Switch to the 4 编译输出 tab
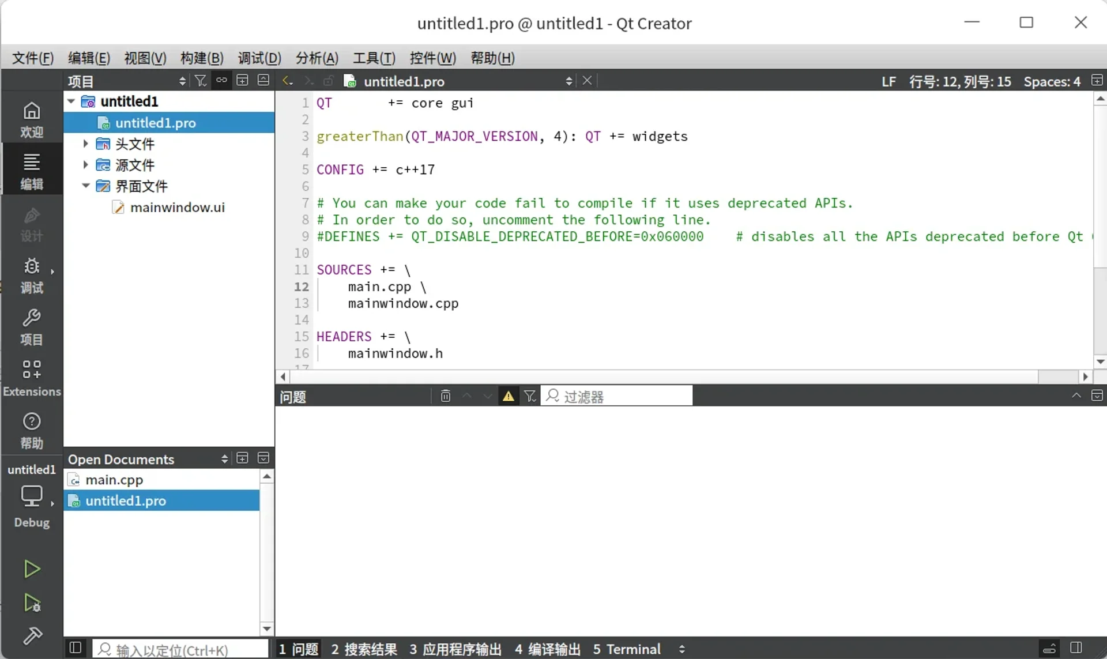Screen dimensions: 1107x659 click(x=546, y=649)
